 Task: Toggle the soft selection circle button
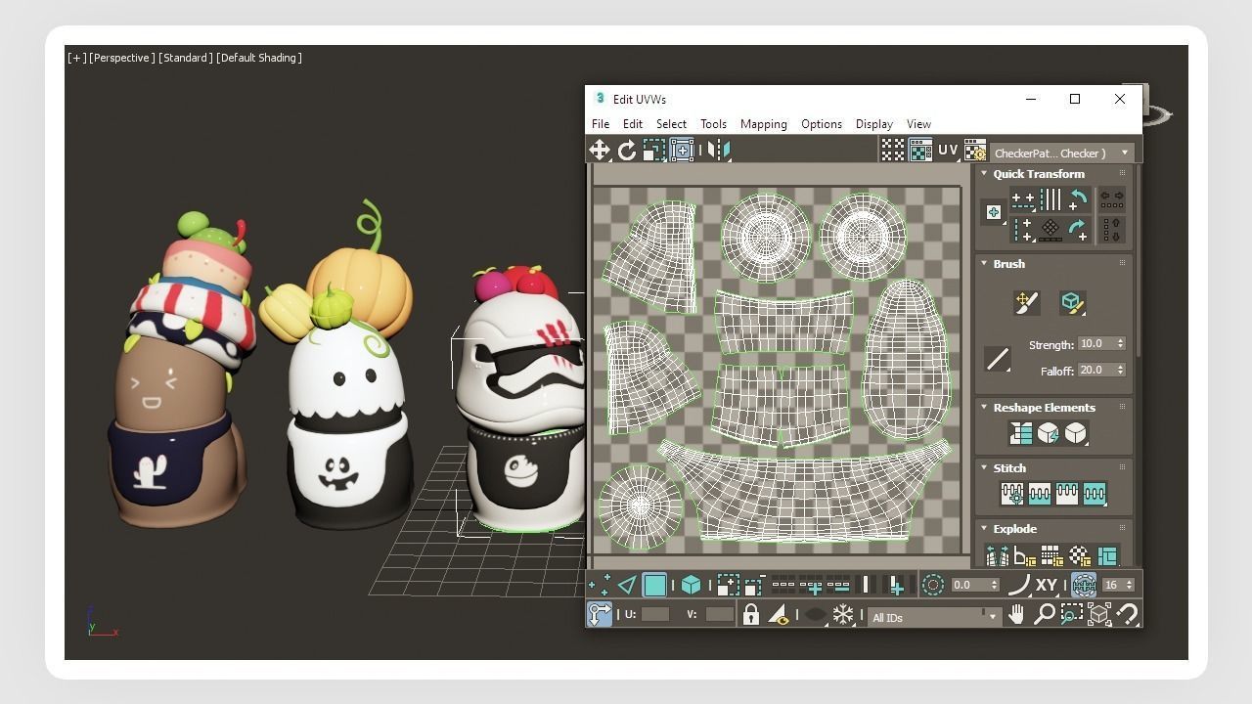click(932, 586)
